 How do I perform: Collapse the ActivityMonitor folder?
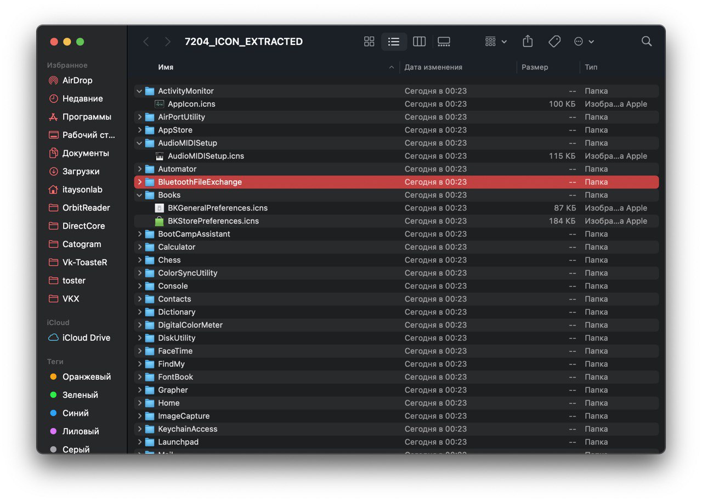[139, 91]
